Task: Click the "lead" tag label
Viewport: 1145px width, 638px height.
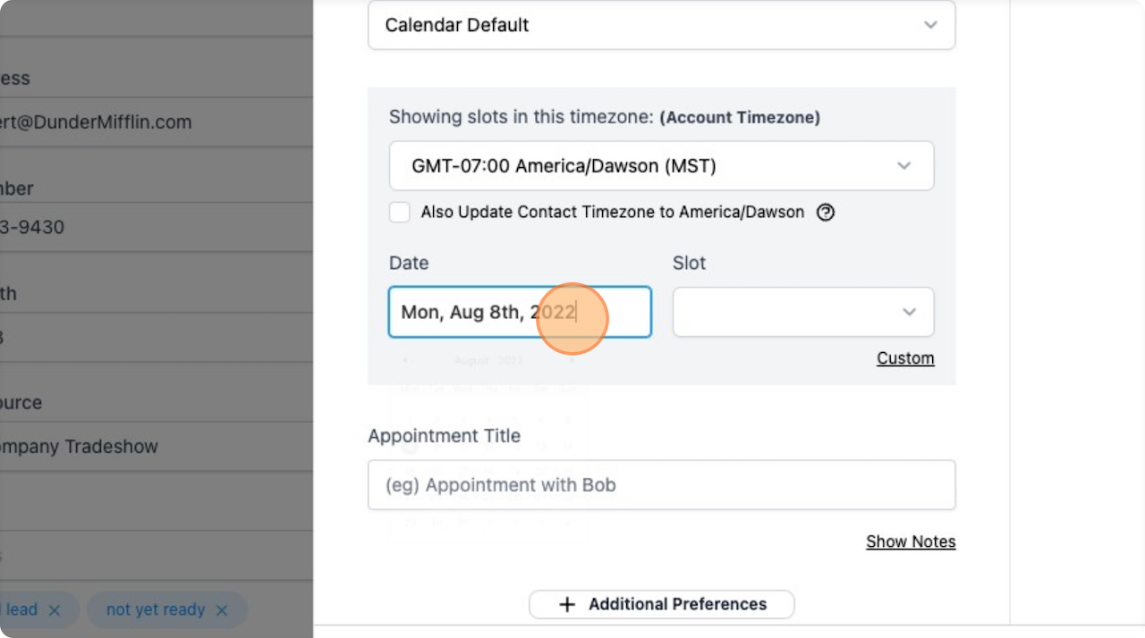Action: [21, 610]
